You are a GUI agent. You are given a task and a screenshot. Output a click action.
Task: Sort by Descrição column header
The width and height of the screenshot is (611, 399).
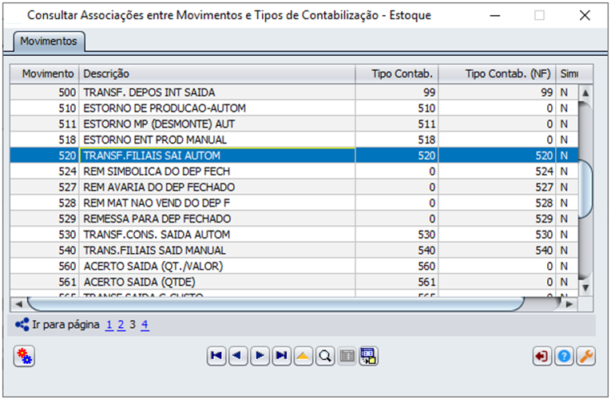click(217, 73)
